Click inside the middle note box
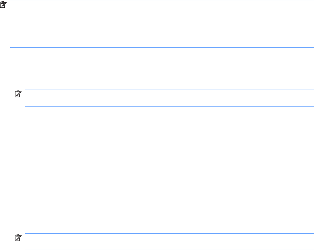The image size is (314, 250). (169, 98)
